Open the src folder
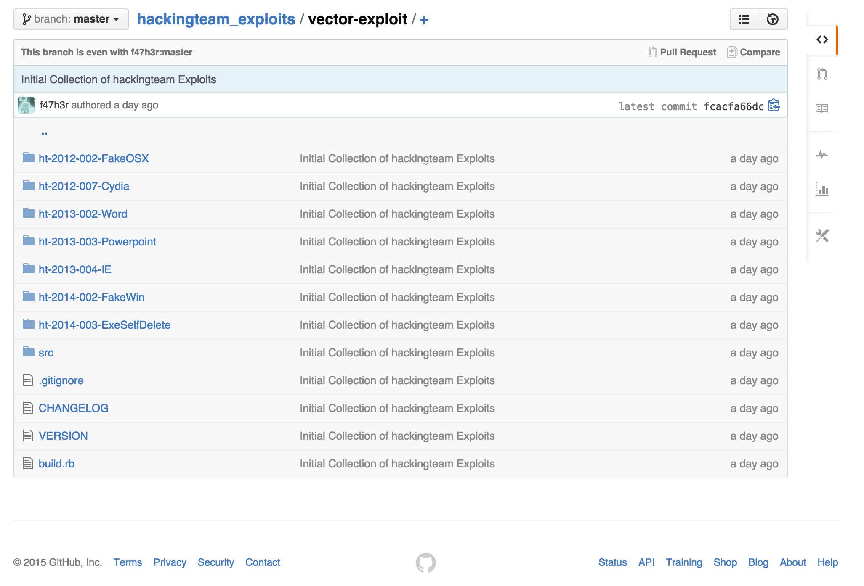 point(46,353)
